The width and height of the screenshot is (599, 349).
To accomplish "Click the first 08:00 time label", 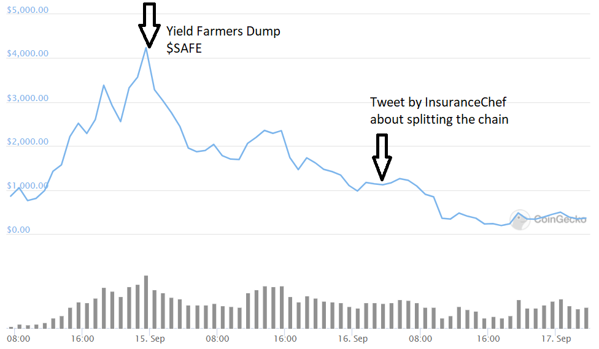I will click(18, 339).
